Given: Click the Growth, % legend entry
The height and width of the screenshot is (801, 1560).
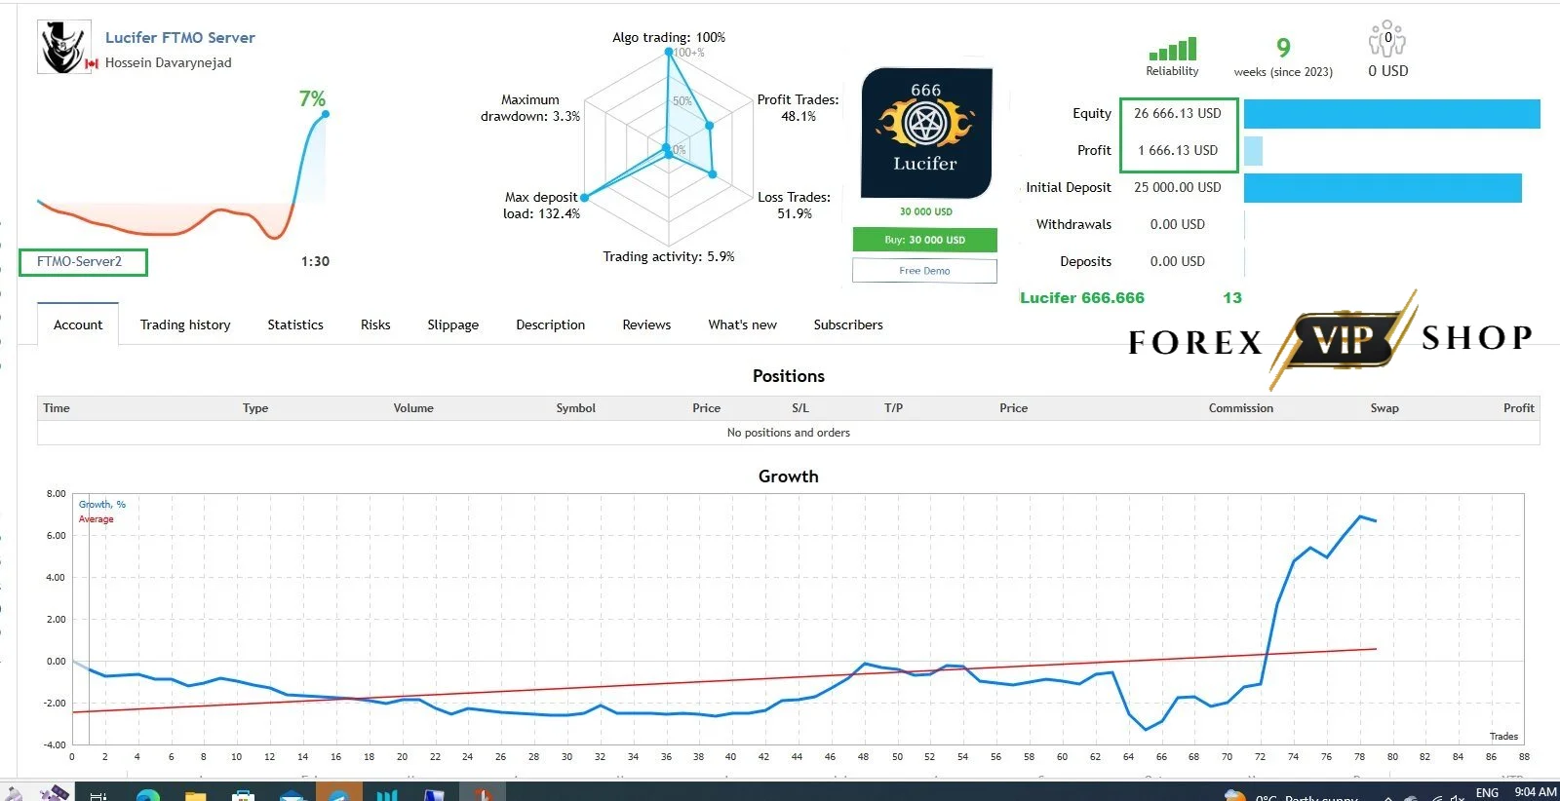Looking at the screenshot, I should (102, 505).
